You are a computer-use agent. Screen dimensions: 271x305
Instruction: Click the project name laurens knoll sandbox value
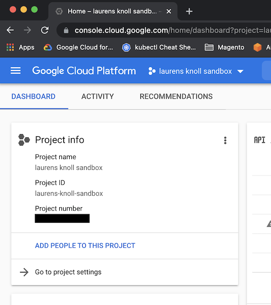(69, 168)
